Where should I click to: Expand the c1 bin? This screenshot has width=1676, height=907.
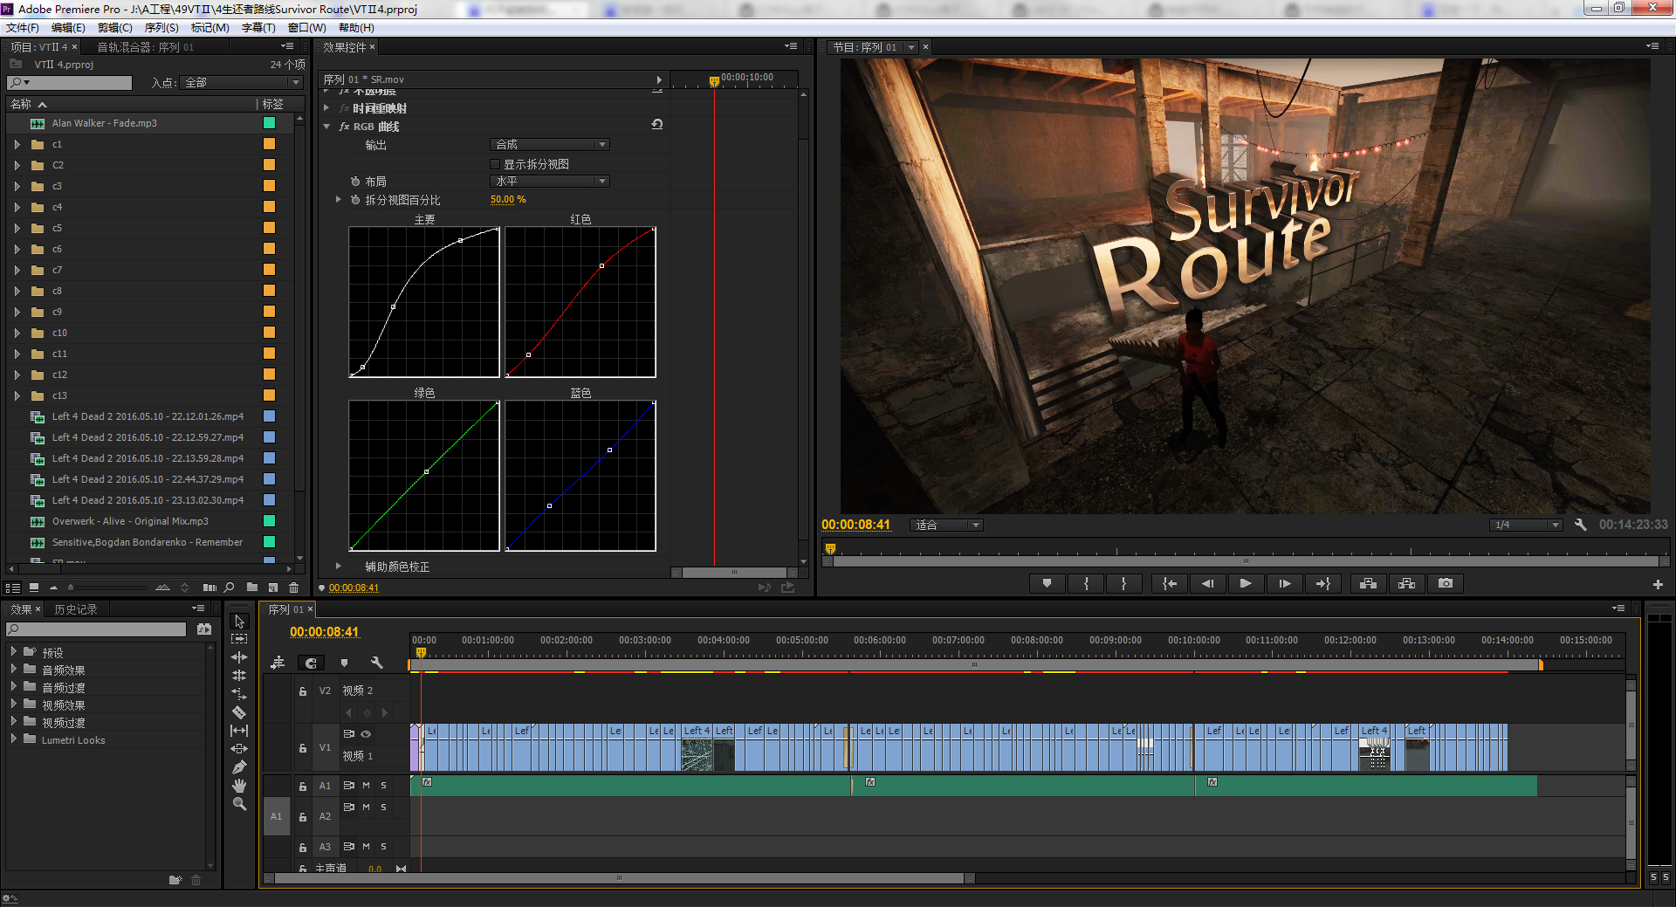point(17,144)
